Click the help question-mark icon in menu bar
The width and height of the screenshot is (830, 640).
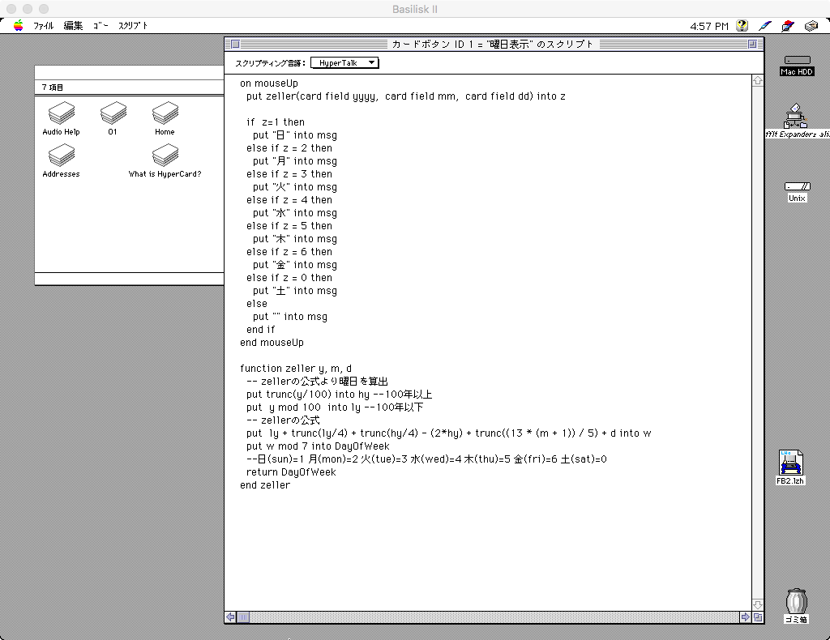[742, 25]
